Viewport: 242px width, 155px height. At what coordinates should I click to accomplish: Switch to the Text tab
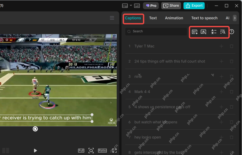coord(153,18)
